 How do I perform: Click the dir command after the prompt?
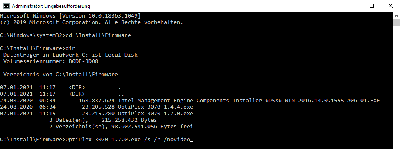(x=70, y=48)
